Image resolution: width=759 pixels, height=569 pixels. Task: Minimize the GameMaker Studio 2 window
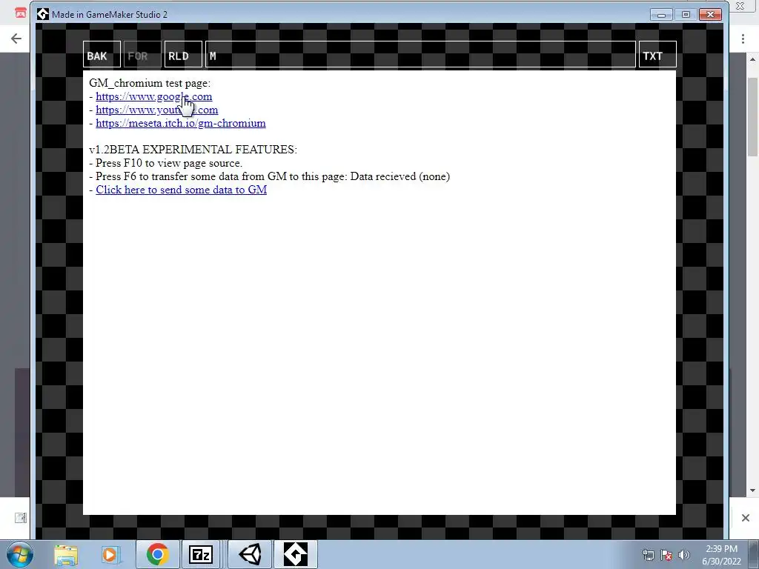tap(661, 15)
